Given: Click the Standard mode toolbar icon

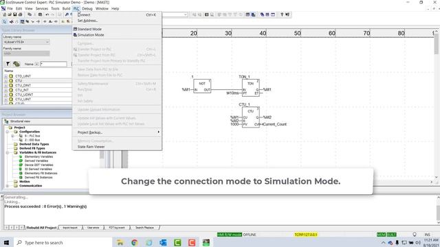Looking at the screenshot, I should [x=247, y=14].
